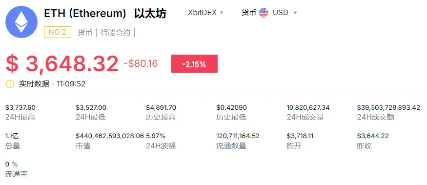
Task: Click the 历史最高 value $4,891.70
Action: 161,107
